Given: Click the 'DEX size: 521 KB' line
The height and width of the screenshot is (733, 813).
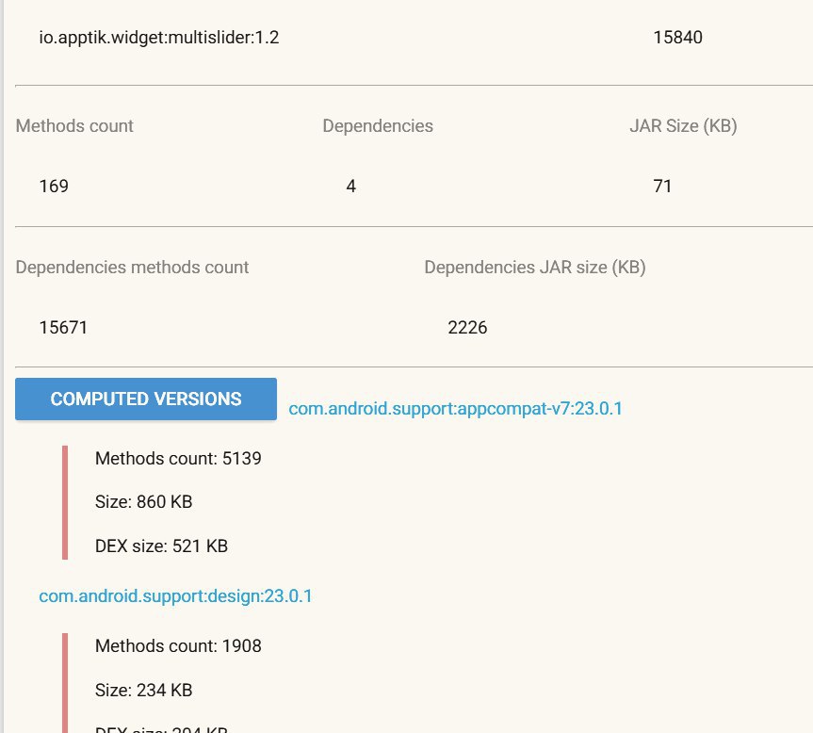Looking at the screenshot, I should tap(161, 546).
